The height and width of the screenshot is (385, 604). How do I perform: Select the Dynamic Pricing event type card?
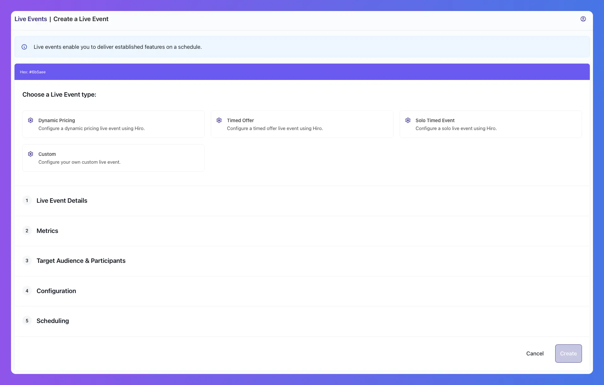pyautogui.click(x=113, y=124)
